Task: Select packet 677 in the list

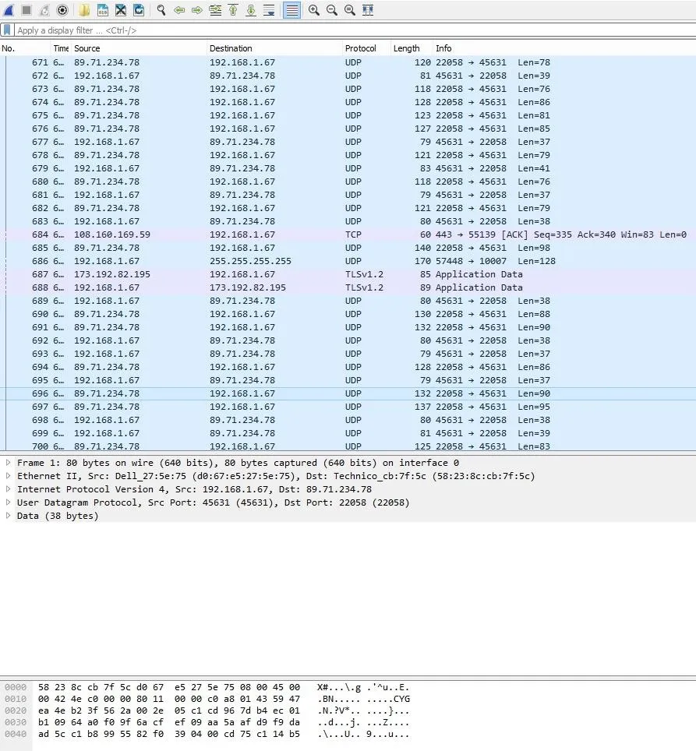Action: [x=348, y=142]
